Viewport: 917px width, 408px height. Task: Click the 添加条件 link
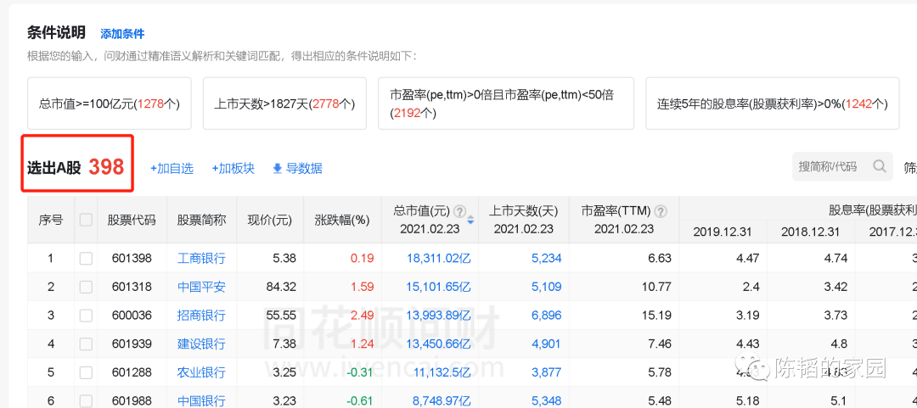click(122, 34)
